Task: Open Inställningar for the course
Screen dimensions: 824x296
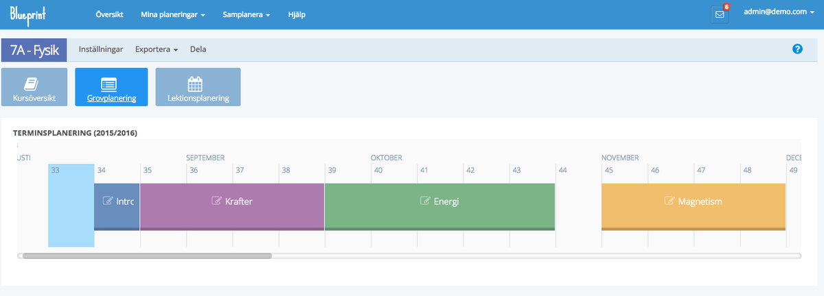Action: point(101,49)
